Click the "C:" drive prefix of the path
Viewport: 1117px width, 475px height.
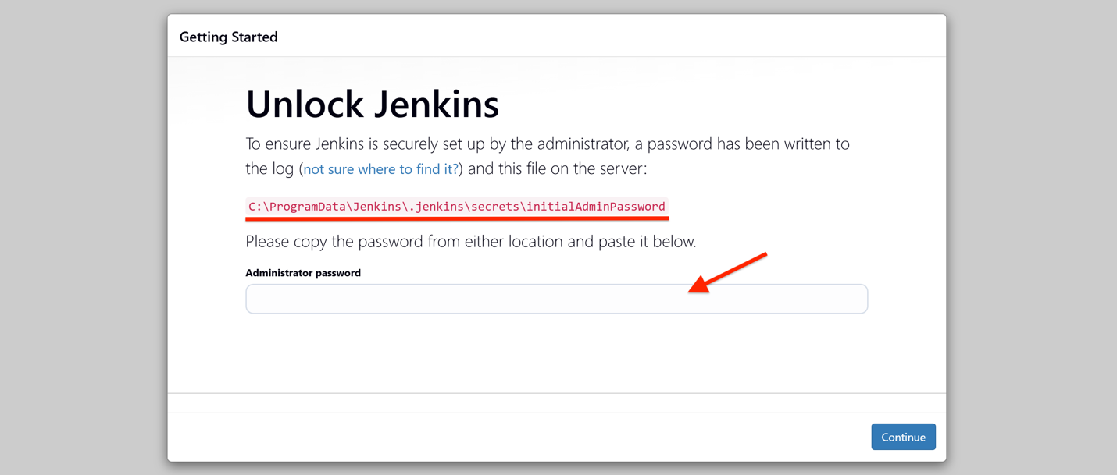[255, 207]
